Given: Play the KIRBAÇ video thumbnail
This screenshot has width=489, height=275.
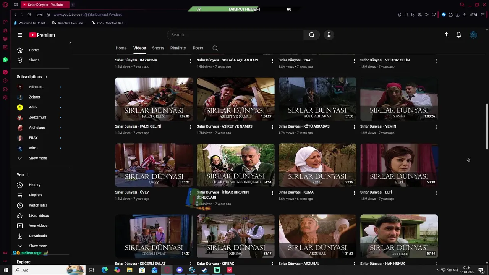Looking at the screenshot, I should pos(236,236).
